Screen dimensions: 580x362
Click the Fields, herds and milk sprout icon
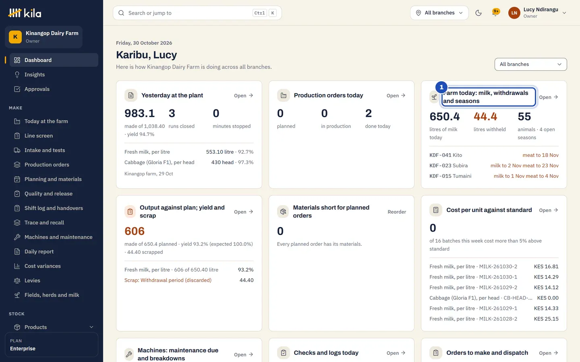[x=17, y=295]
